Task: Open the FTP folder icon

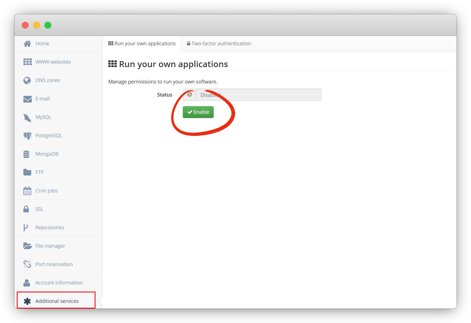Action: click(27, 172)
